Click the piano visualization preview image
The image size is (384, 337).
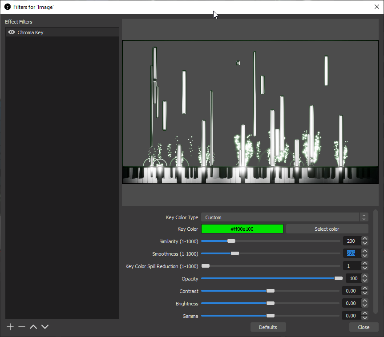coord(250,112)
